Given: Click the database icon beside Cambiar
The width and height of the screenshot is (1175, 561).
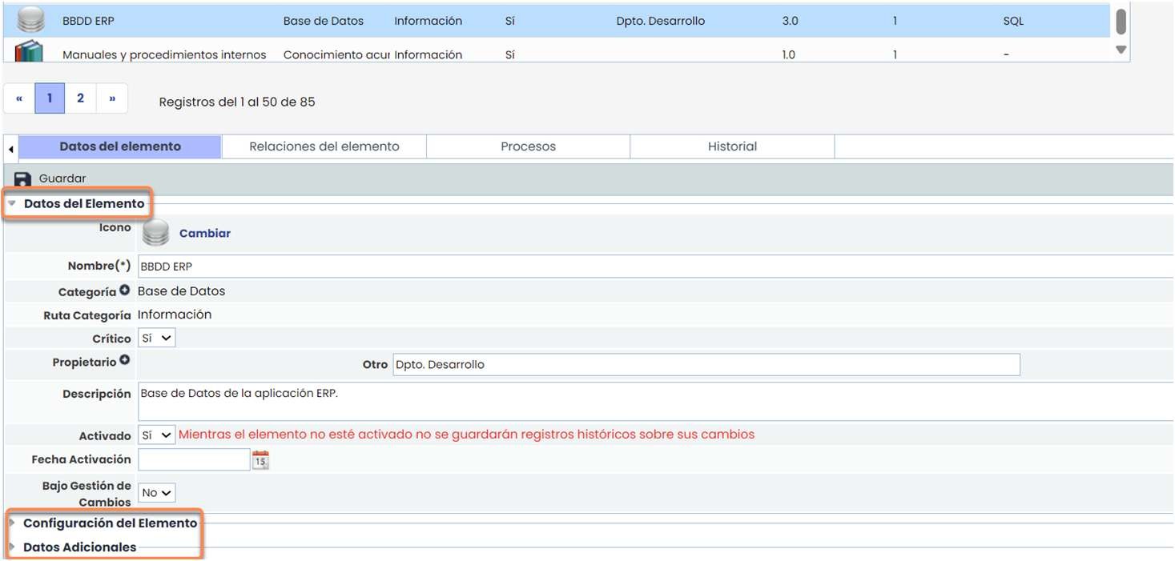Looking at the screenshot, I should 155,233.
